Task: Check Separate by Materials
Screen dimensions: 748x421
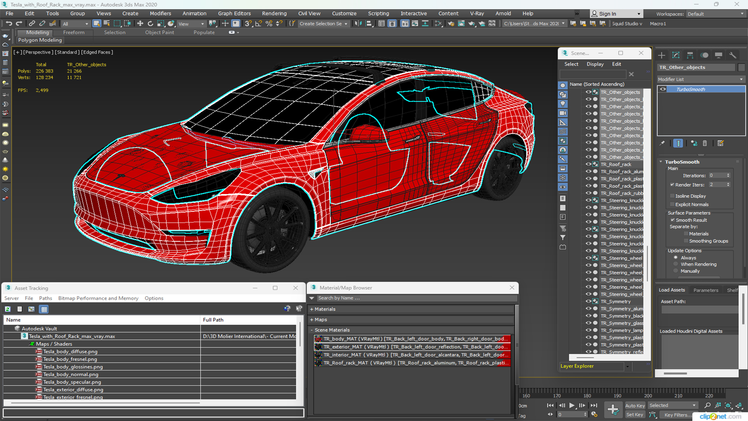Action: (x=686, y=234)
